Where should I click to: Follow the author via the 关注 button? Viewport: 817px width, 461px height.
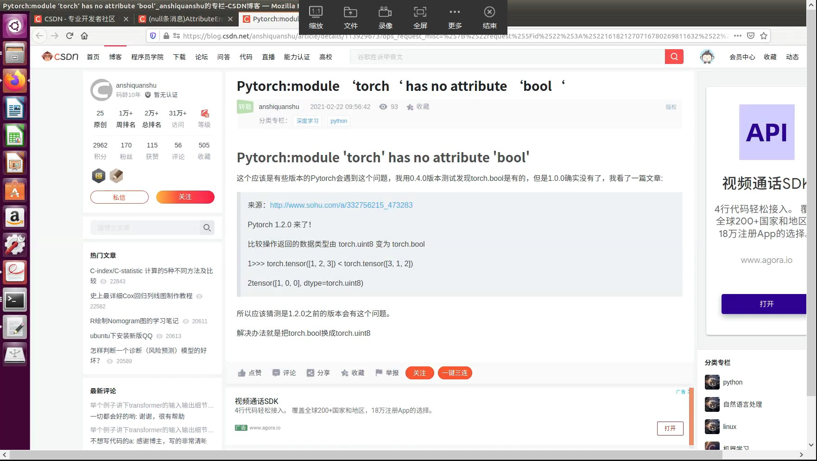pos(185,197)
